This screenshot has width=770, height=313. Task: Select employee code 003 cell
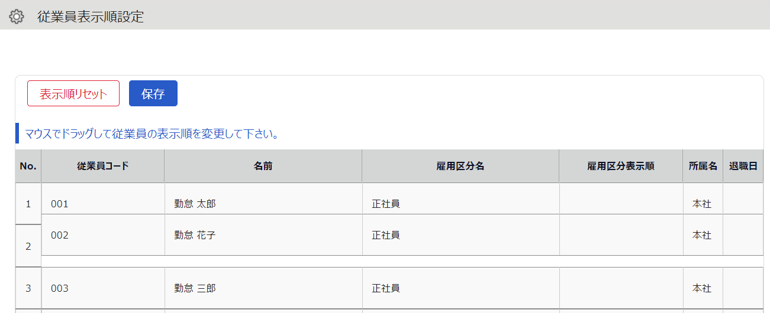tap(102, 288)
